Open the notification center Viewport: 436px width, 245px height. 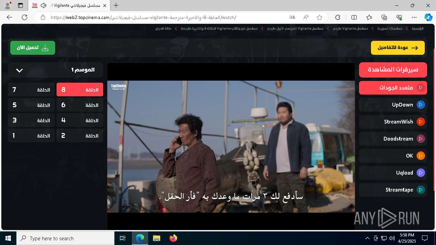pos(425,238)
